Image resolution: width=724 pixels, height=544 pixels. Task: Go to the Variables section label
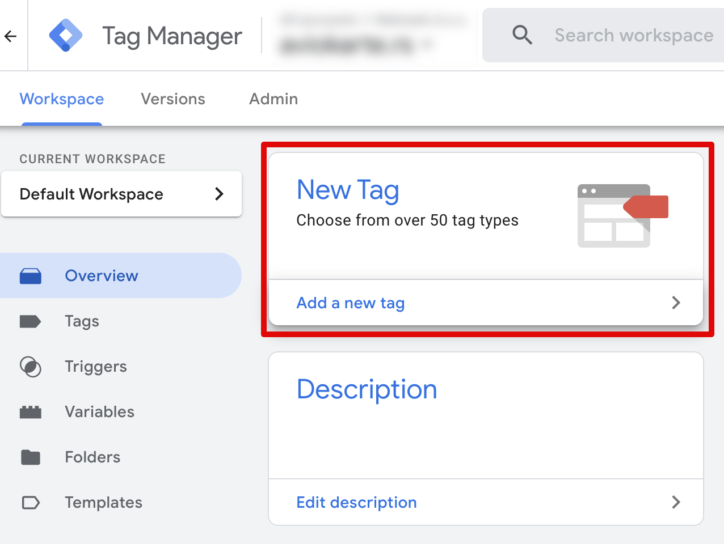pyautogui.click(x=99, y=412)
